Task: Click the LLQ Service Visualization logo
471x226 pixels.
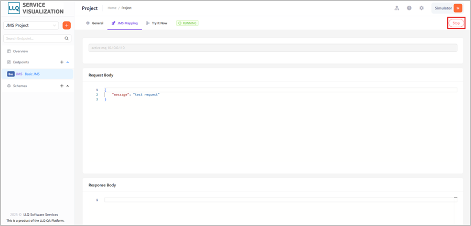Action: click(x=36, y=8)
